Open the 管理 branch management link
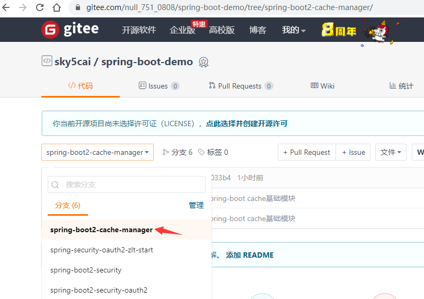Image resolution: width=424 pixels, height=299 pixels. (x=196, y=205)
